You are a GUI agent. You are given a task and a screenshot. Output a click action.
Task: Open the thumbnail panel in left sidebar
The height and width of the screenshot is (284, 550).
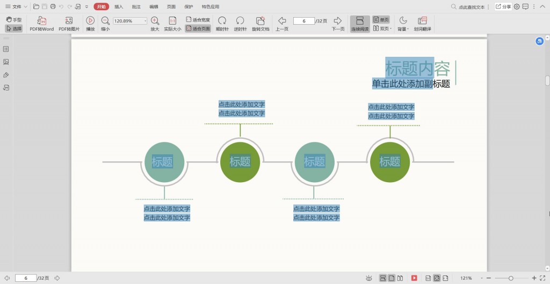(x=6, y=62)
